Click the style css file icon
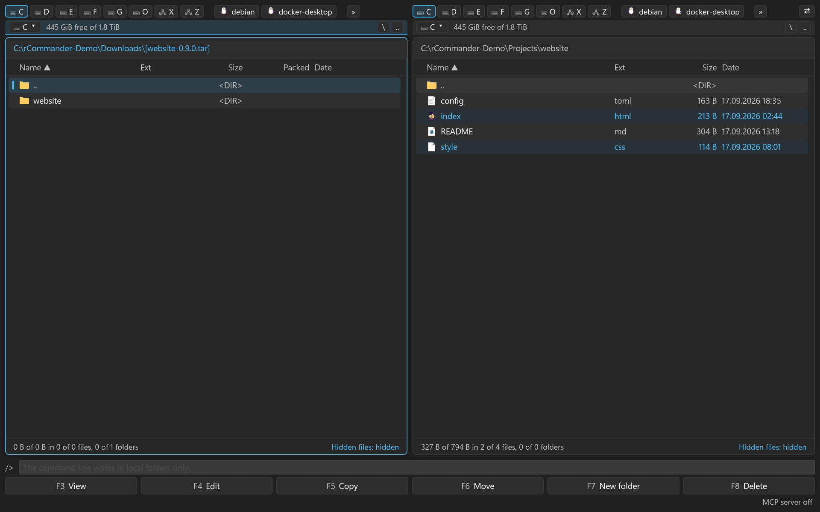Image resolution: width=820 pixels, height=512 pixels. pos(432,147)
